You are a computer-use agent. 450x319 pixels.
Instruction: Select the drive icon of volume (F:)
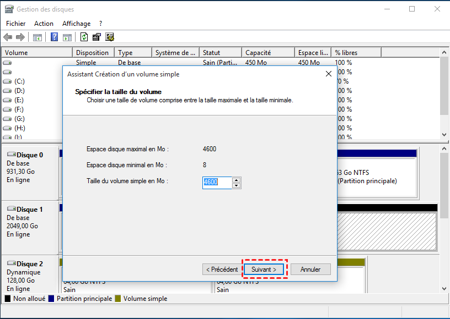[7, 109]
